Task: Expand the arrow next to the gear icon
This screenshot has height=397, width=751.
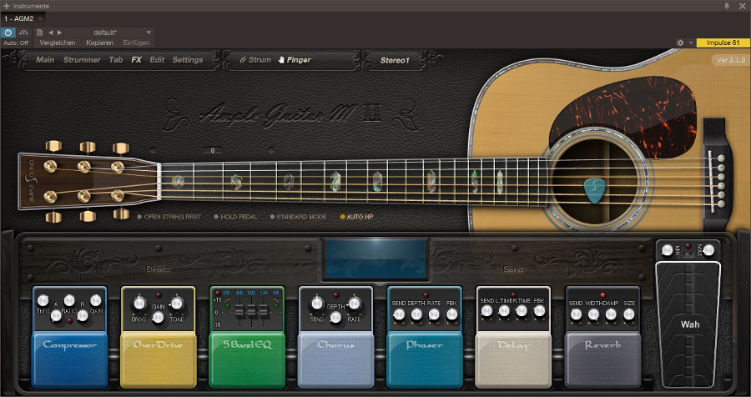Action: point(691,43)
